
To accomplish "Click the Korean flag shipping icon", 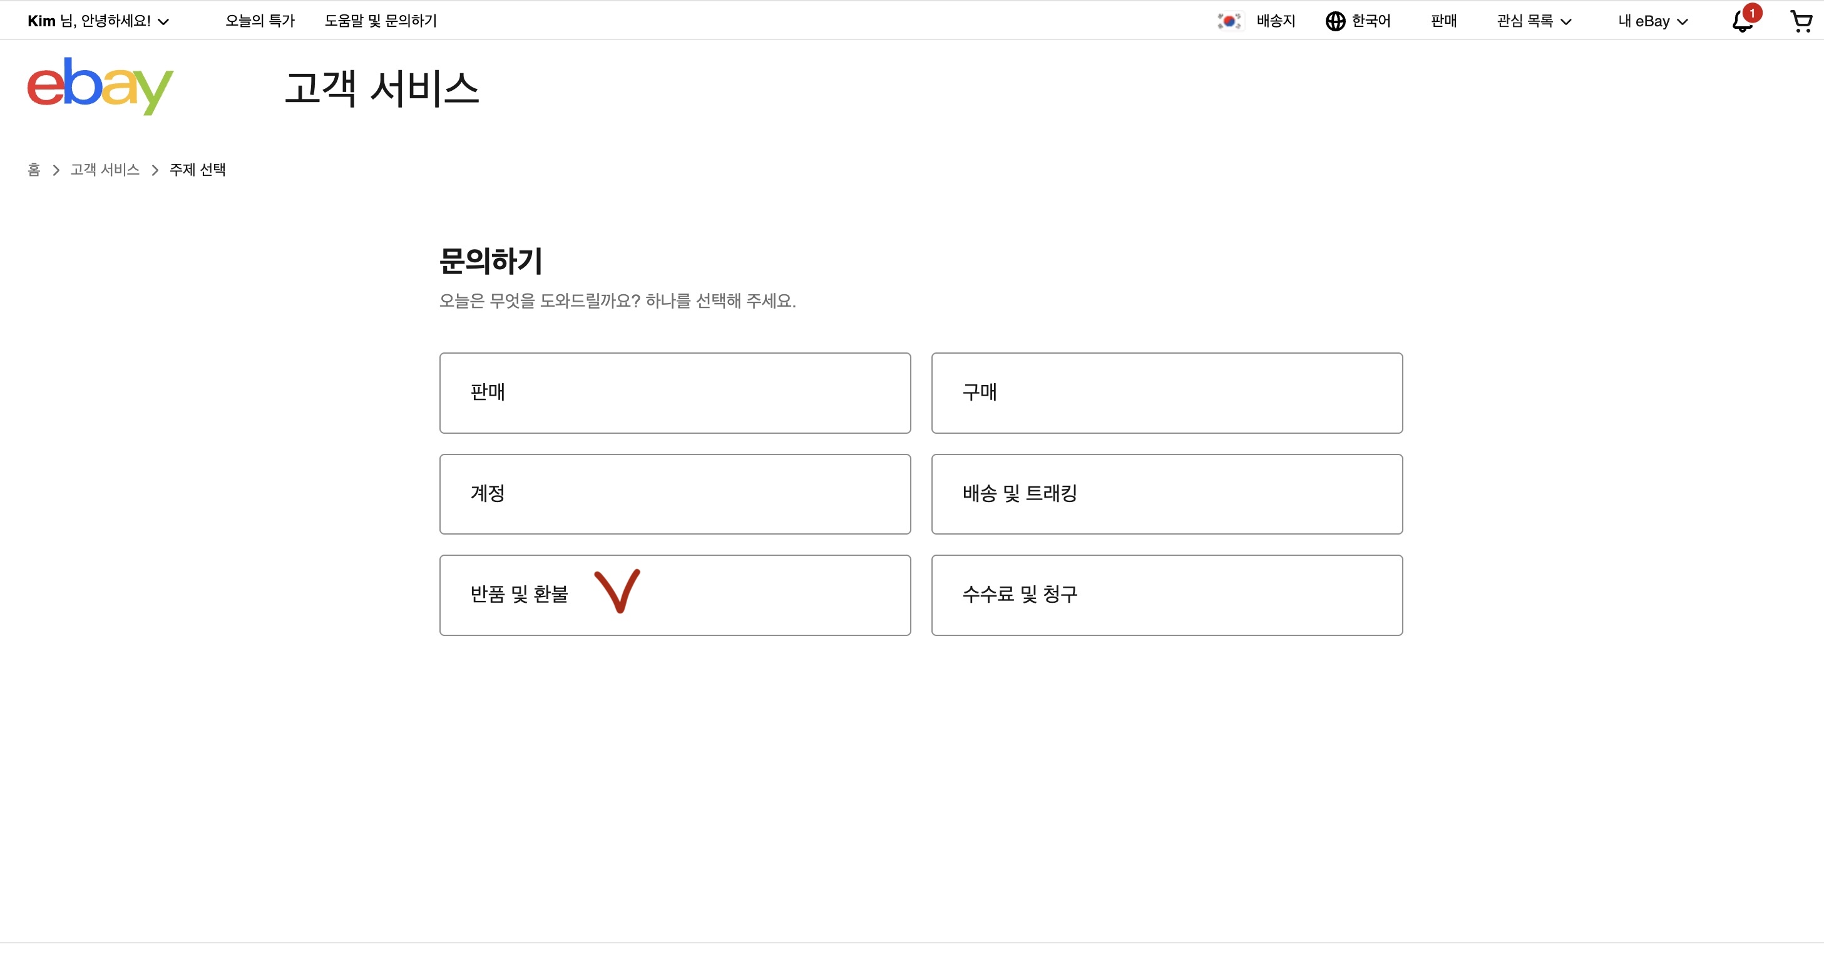I will click(x=1229, y=21).
